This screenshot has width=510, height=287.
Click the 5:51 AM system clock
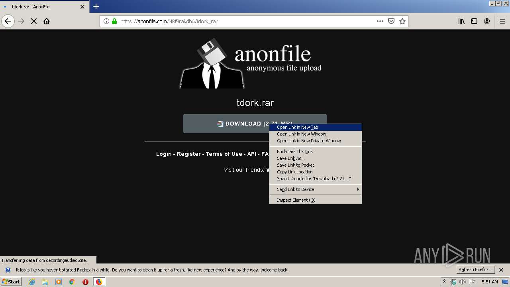point(490,282)
